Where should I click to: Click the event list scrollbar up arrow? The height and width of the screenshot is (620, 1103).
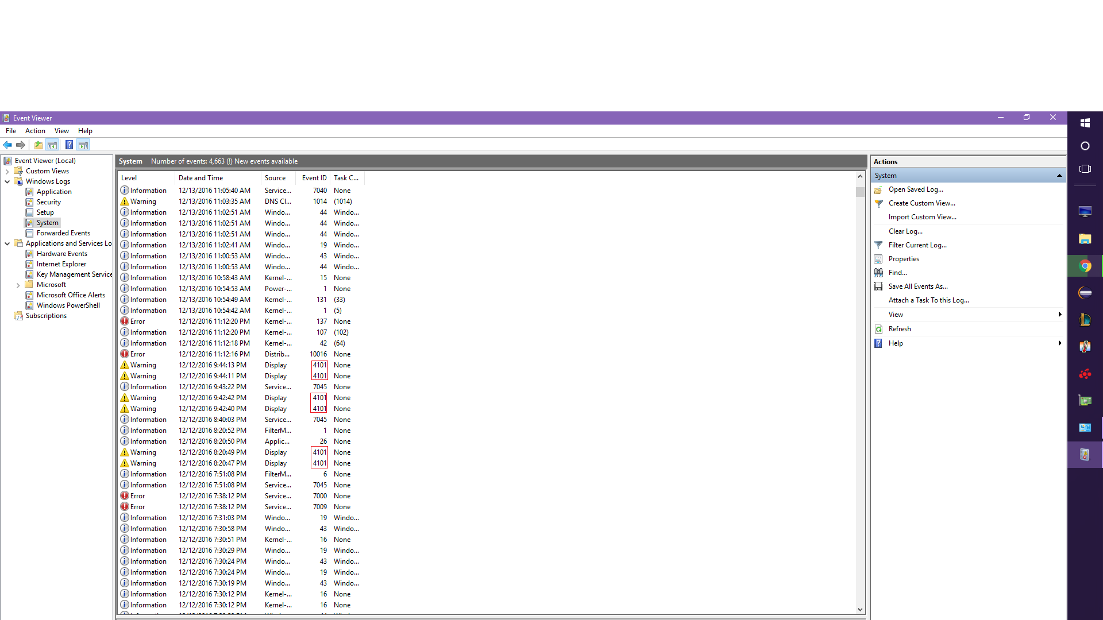pyautogui.click(x=860, y=176)
